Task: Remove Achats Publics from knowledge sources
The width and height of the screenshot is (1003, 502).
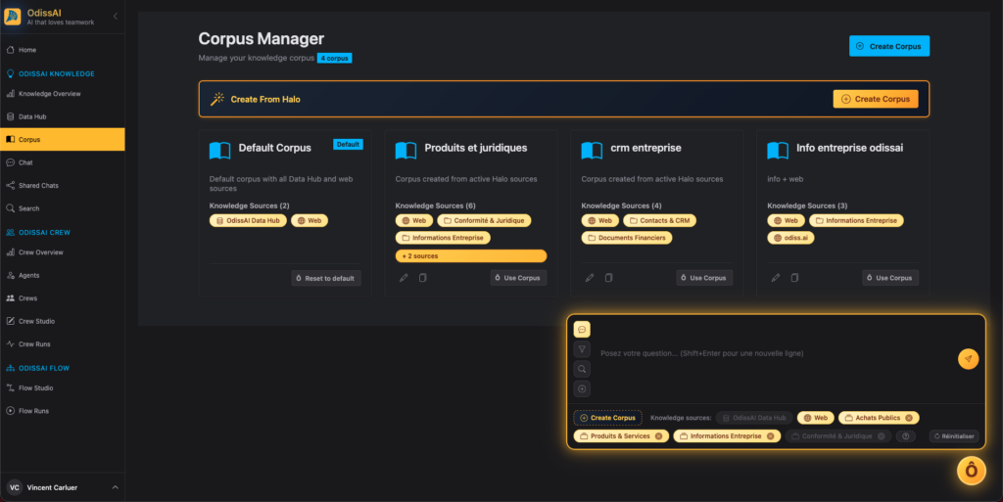Action: click(910, 418)
